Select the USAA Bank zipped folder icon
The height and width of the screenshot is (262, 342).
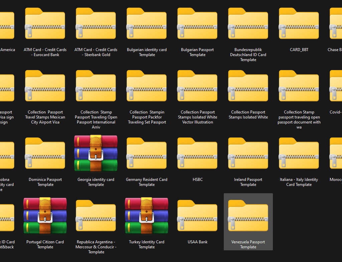[x=197, y=215]
